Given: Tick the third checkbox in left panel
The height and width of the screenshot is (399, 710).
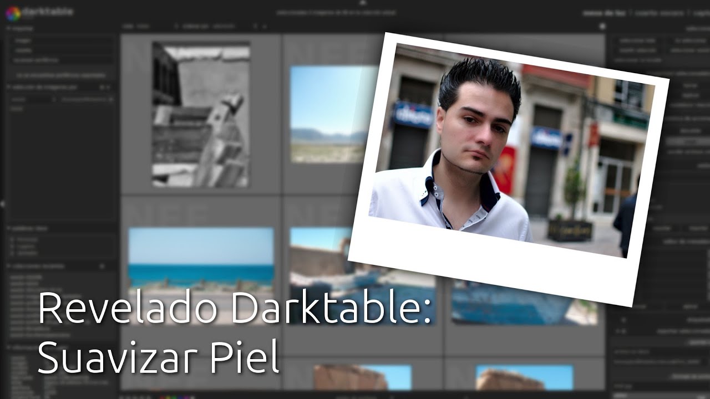Looking at the screenshot, I should 13,253.
